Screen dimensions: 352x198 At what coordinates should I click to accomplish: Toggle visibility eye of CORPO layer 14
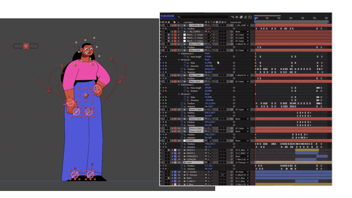[161, 141]
